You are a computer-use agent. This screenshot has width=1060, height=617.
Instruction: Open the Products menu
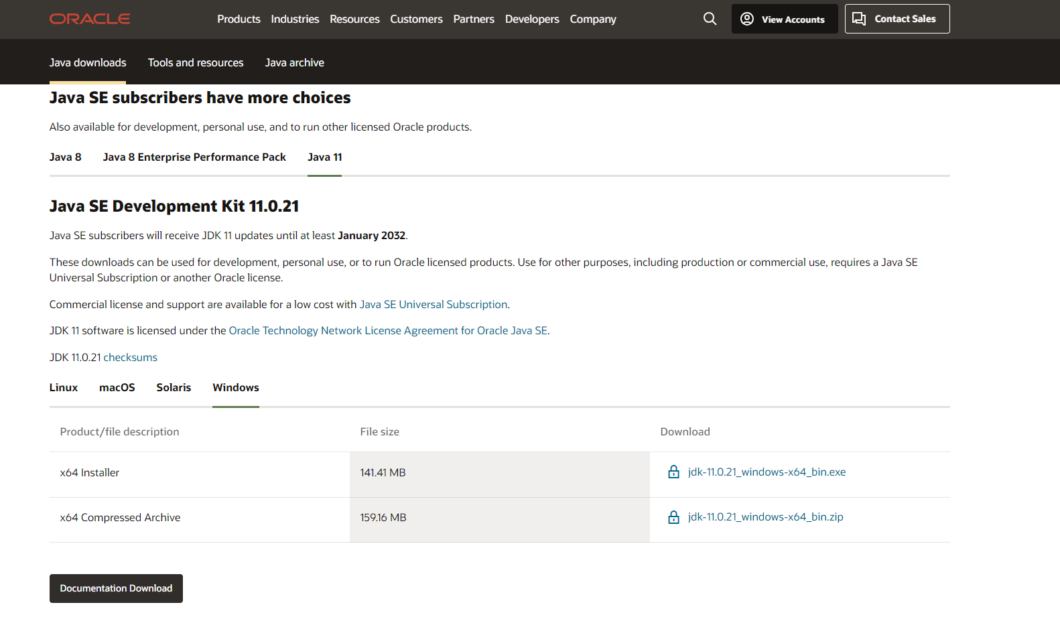coord(239,19)
